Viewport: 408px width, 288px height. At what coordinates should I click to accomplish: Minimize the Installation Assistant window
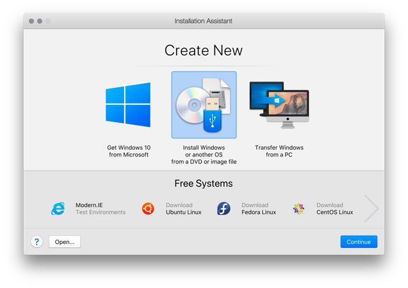click(x=40, y=21)
